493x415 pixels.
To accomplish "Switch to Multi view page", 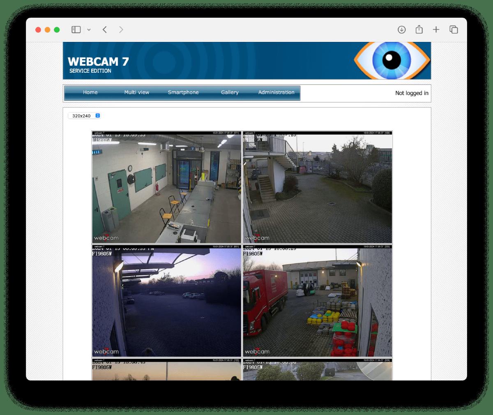I will 137,92.
